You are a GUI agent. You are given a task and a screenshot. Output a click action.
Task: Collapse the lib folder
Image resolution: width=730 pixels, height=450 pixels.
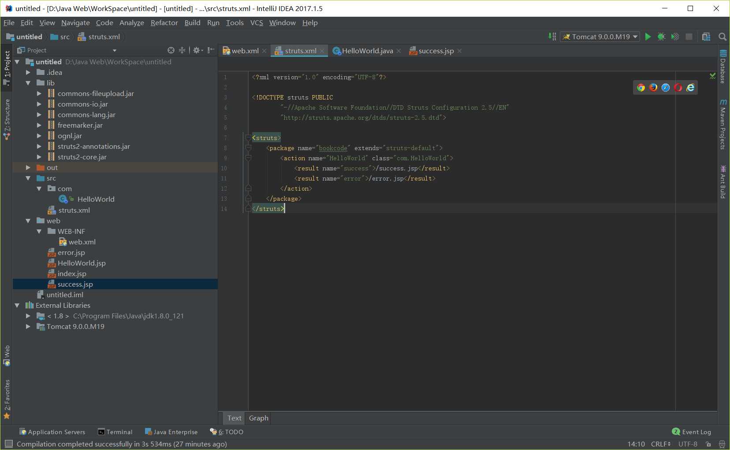(28, 83)
